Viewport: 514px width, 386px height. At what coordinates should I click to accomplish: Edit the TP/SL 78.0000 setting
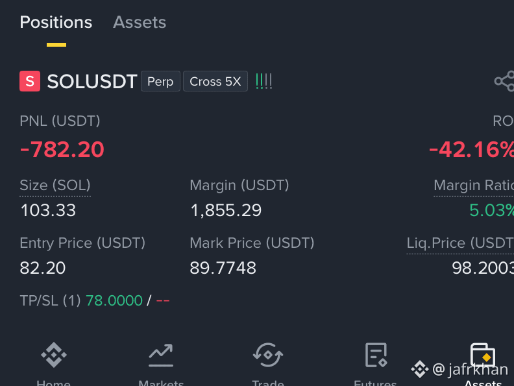pos(114,300)
